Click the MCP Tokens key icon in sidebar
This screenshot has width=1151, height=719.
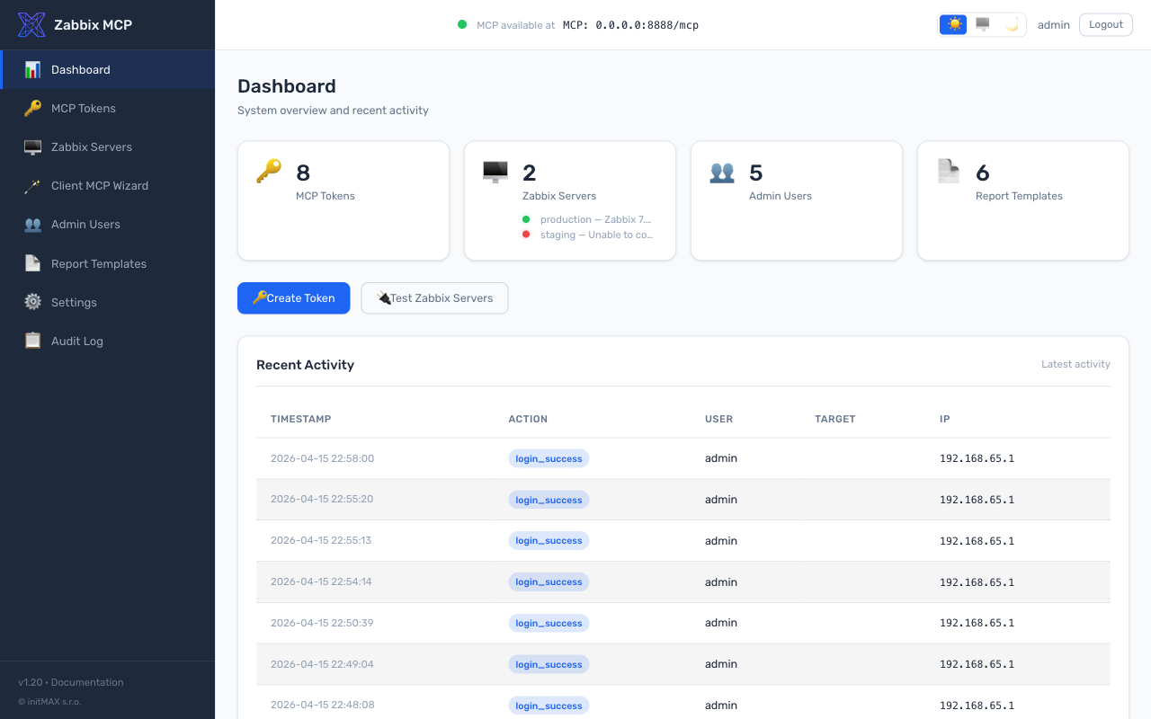point(32,108)
